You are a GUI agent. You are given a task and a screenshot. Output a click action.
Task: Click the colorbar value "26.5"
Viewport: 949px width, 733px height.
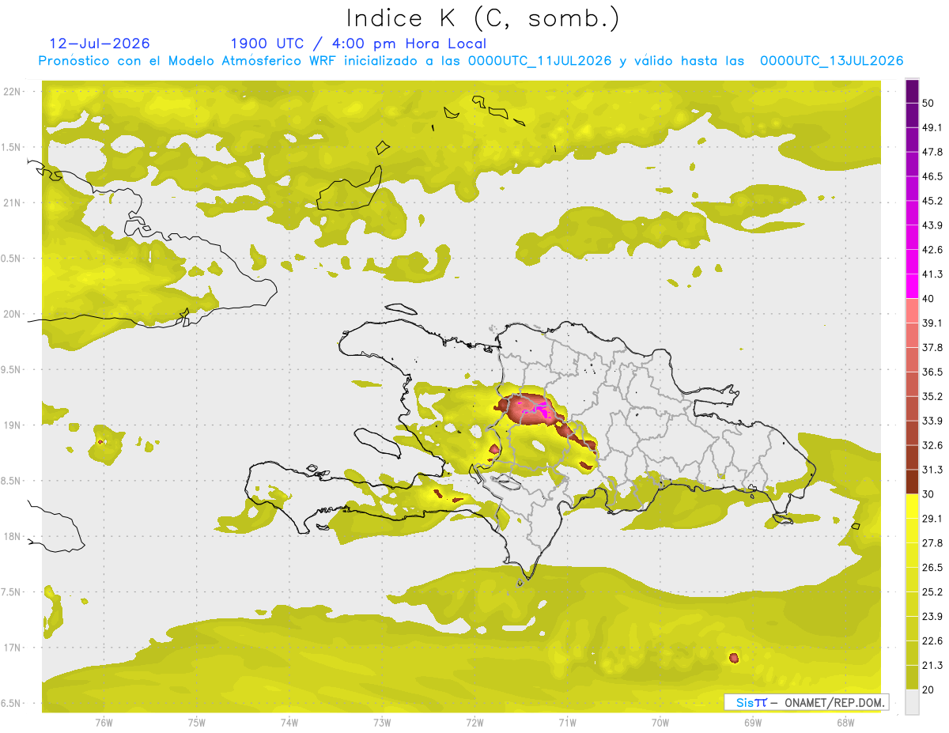[x=932, y=568]
